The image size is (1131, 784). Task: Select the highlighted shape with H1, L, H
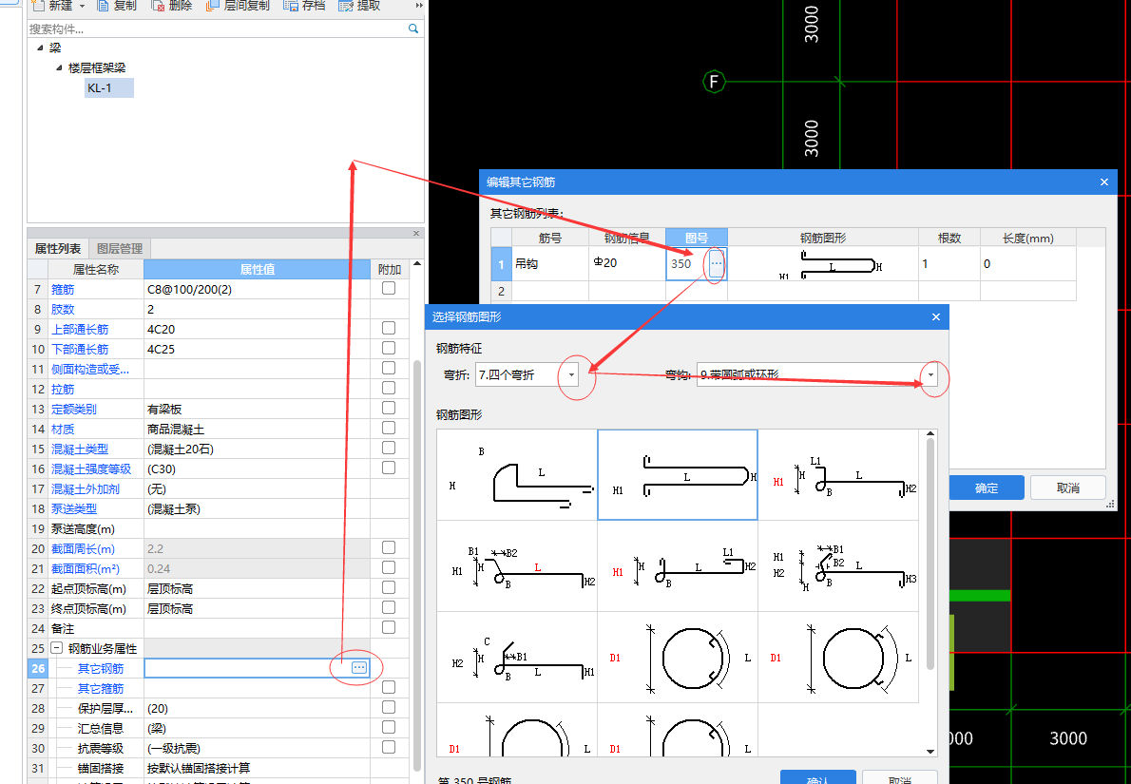[678, 474]
